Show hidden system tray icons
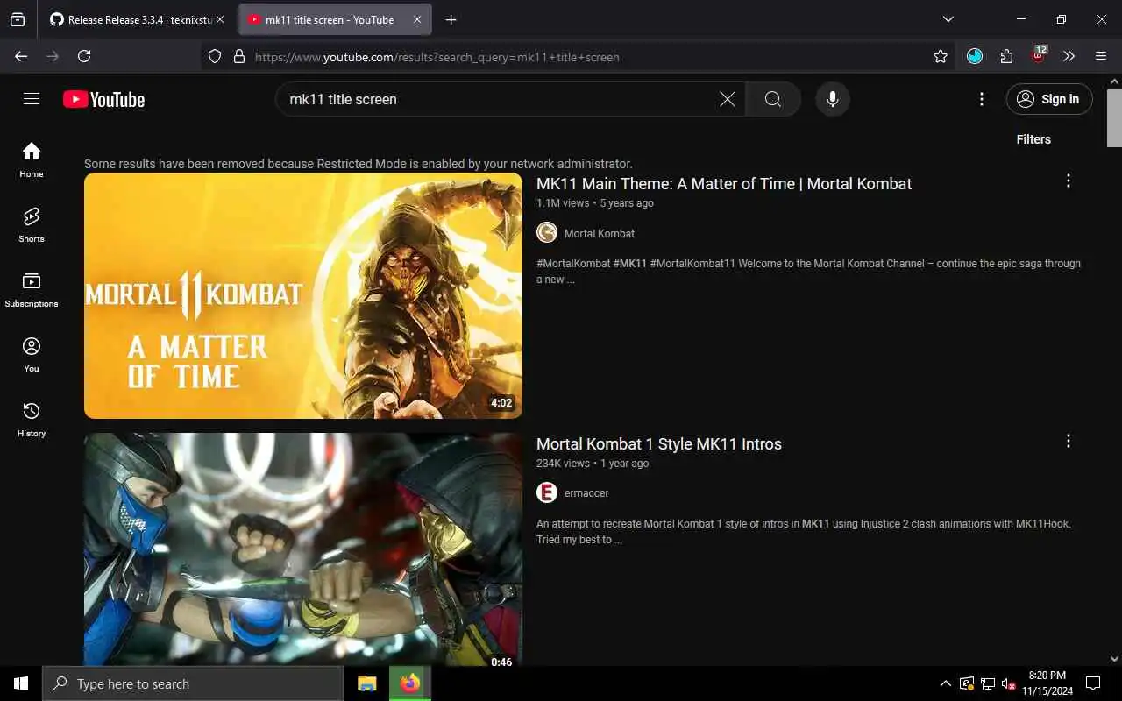 pos(945,683)
